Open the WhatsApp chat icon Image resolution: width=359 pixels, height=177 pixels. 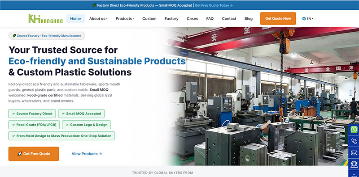[354, 130]
